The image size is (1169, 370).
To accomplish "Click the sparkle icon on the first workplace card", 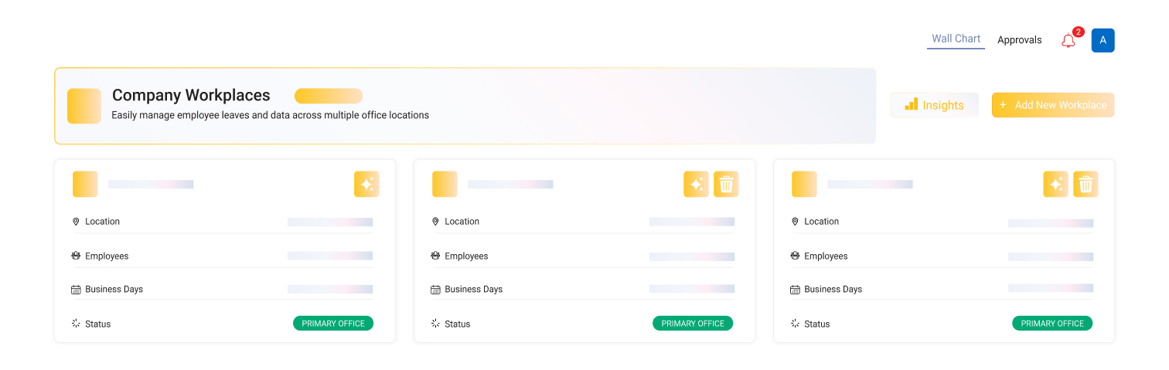I will pos(366,184).
